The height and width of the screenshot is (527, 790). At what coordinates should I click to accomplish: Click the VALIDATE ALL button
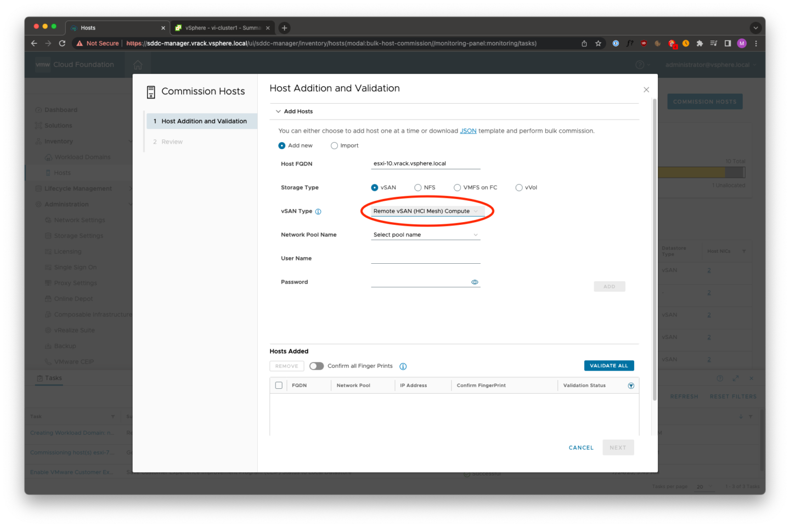(609, 365)
